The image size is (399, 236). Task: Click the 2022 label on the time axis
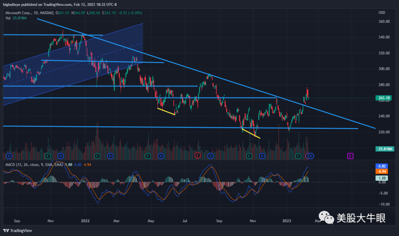[85, 221]
